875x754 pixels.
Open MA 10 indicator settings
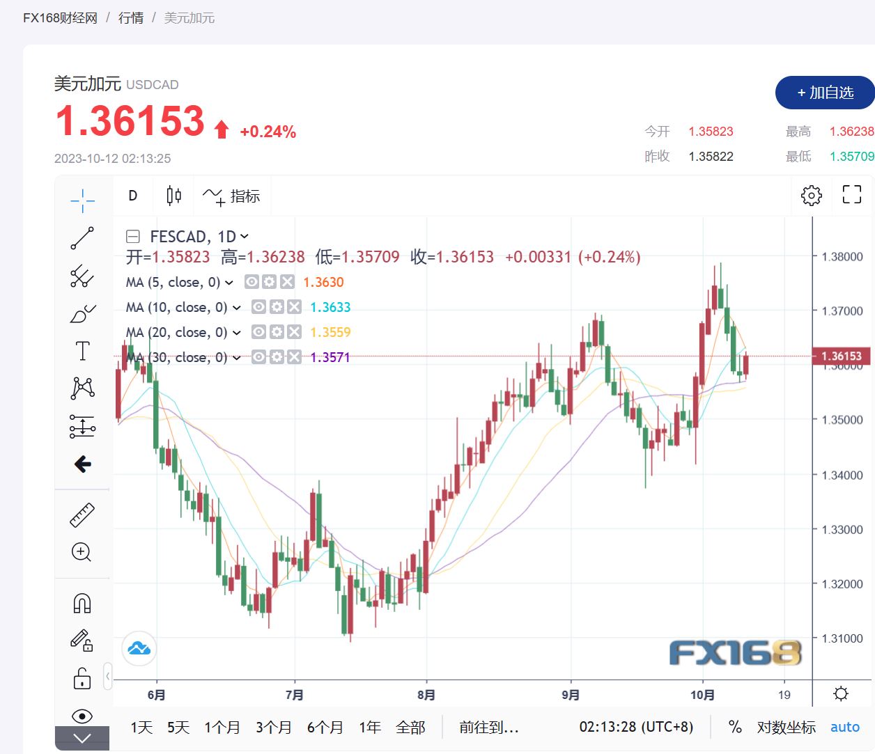pyautogui.click(x=277, y=307)
